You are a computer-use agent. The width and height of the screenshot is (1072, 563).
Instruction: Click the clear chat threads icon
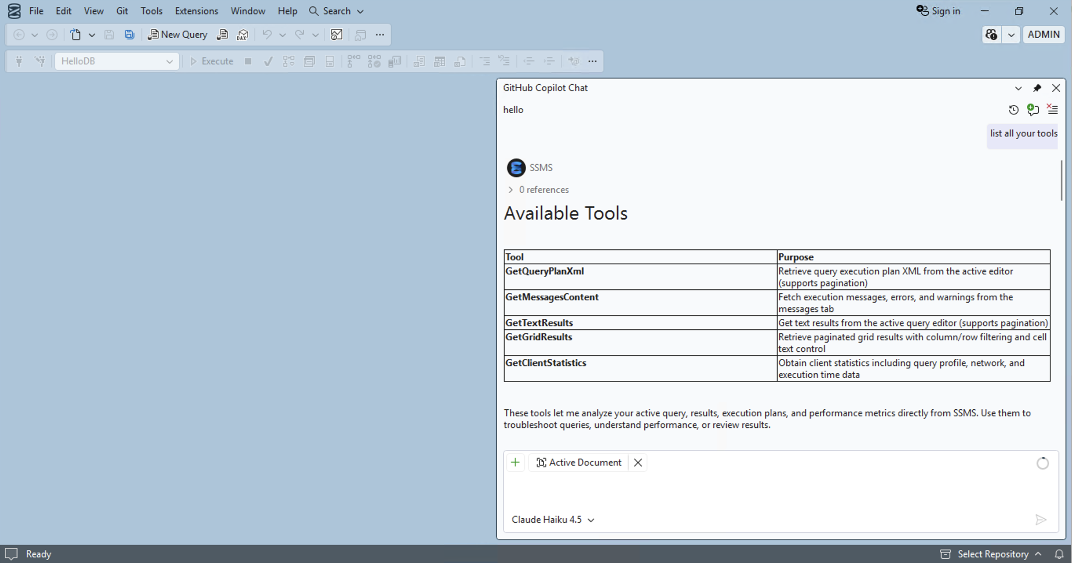click(x=1052, y=109)
